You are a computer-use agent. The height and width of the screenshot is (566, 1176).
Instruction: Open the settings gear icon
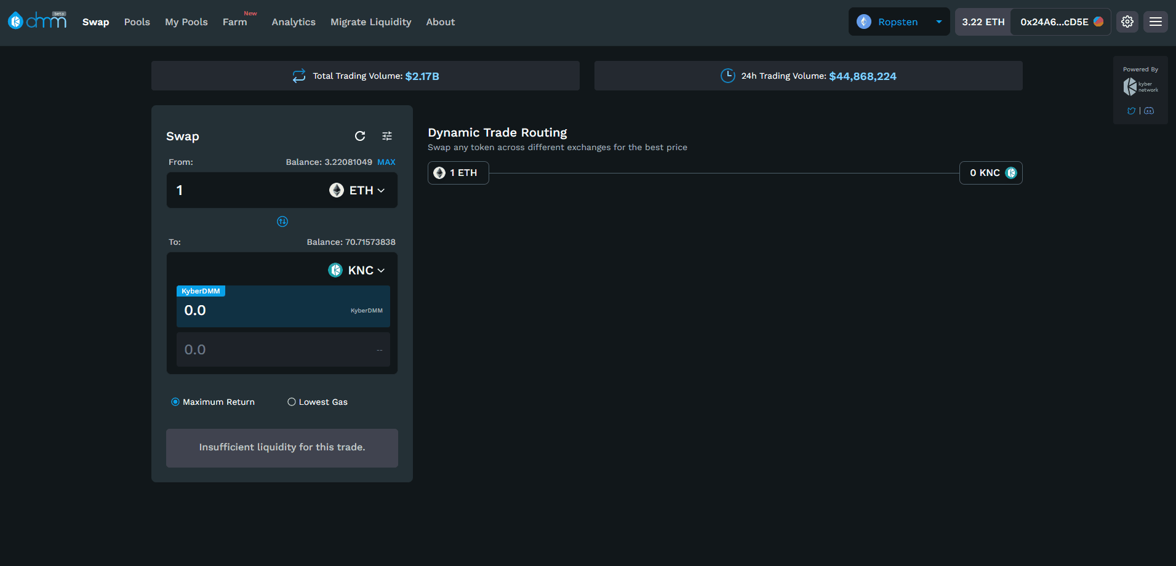[x=1127, y=22]
